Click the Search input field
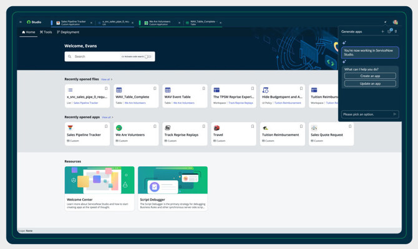Screen dimensions: 418x249 [94, 57]
